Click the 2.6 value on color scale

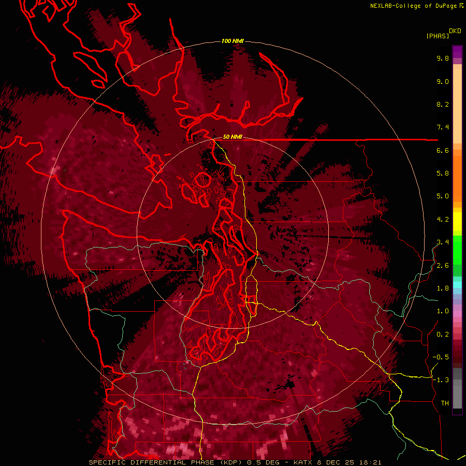[443, 266]
